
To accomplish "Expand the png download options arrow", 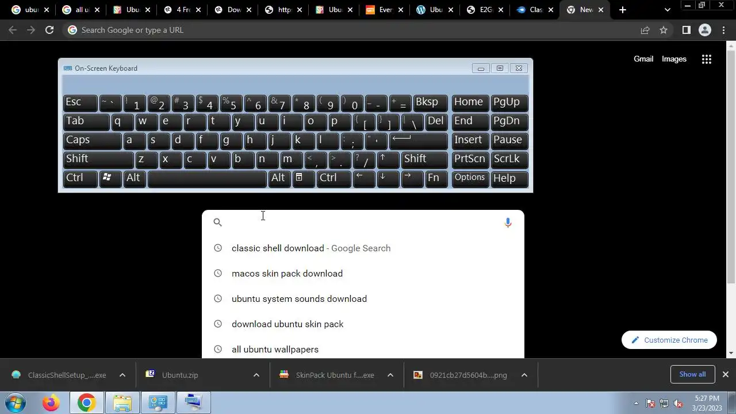I will coord(524,375).
